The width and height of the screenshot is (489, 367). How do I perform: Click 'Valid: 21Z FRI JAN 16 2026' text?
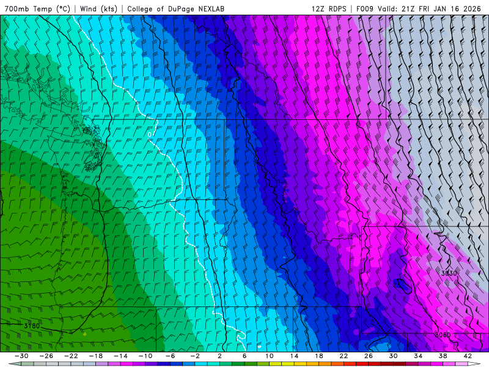430,9
